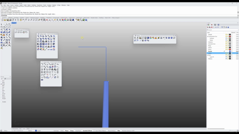Check the Disable osnap checkbox
This screenshot has width=239, height=134.
tap(1, 102)
